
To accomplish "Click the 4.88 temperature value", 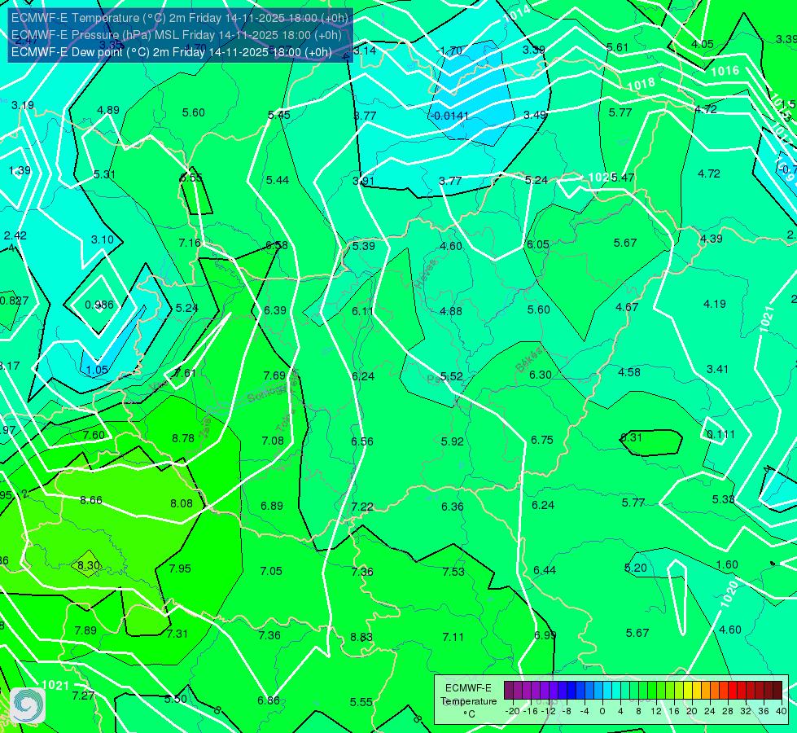I will (x=451, y=311).
